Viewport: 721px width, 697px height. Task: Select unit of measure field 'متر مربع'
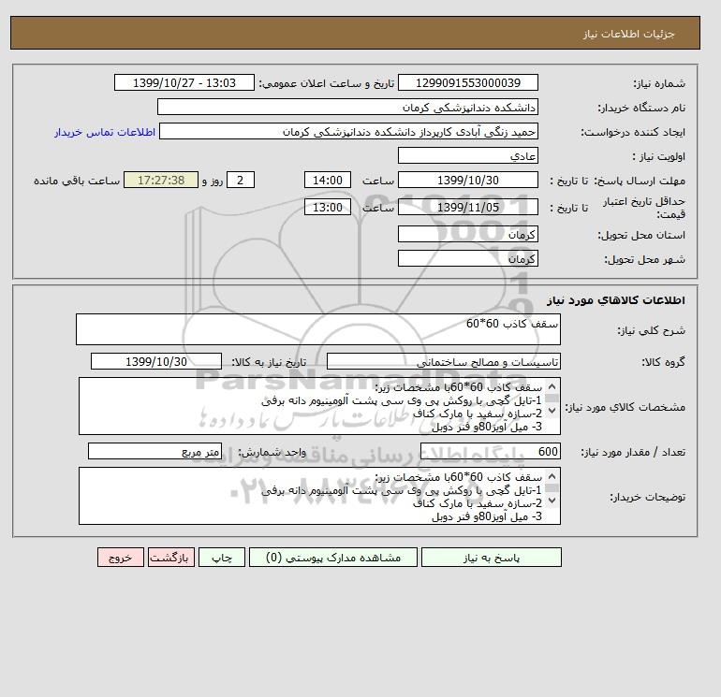154,451
